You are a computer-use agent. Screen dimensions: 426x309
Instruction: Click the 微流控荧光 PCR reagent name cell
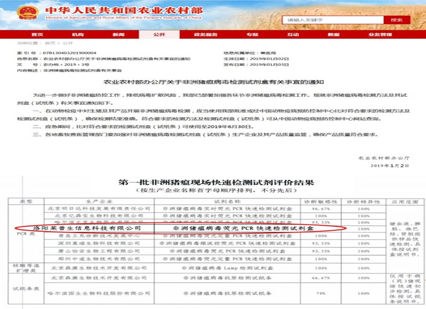coord(227,243)
